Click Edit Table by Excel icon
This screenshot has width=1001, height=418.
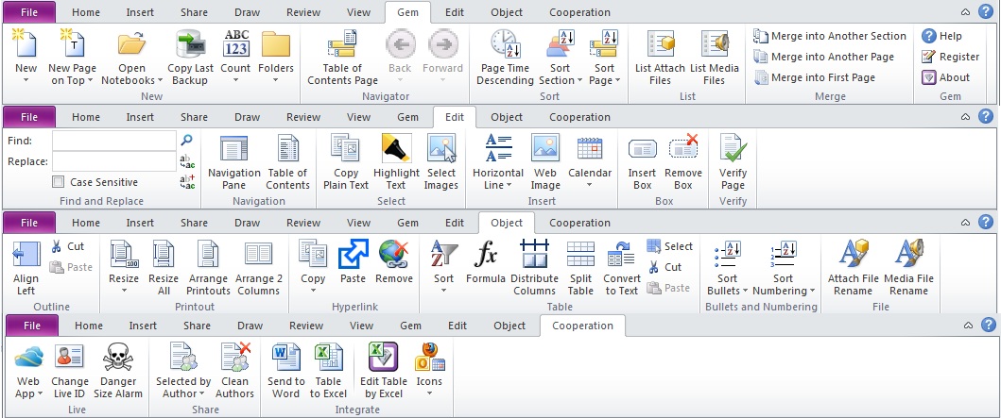383,358
